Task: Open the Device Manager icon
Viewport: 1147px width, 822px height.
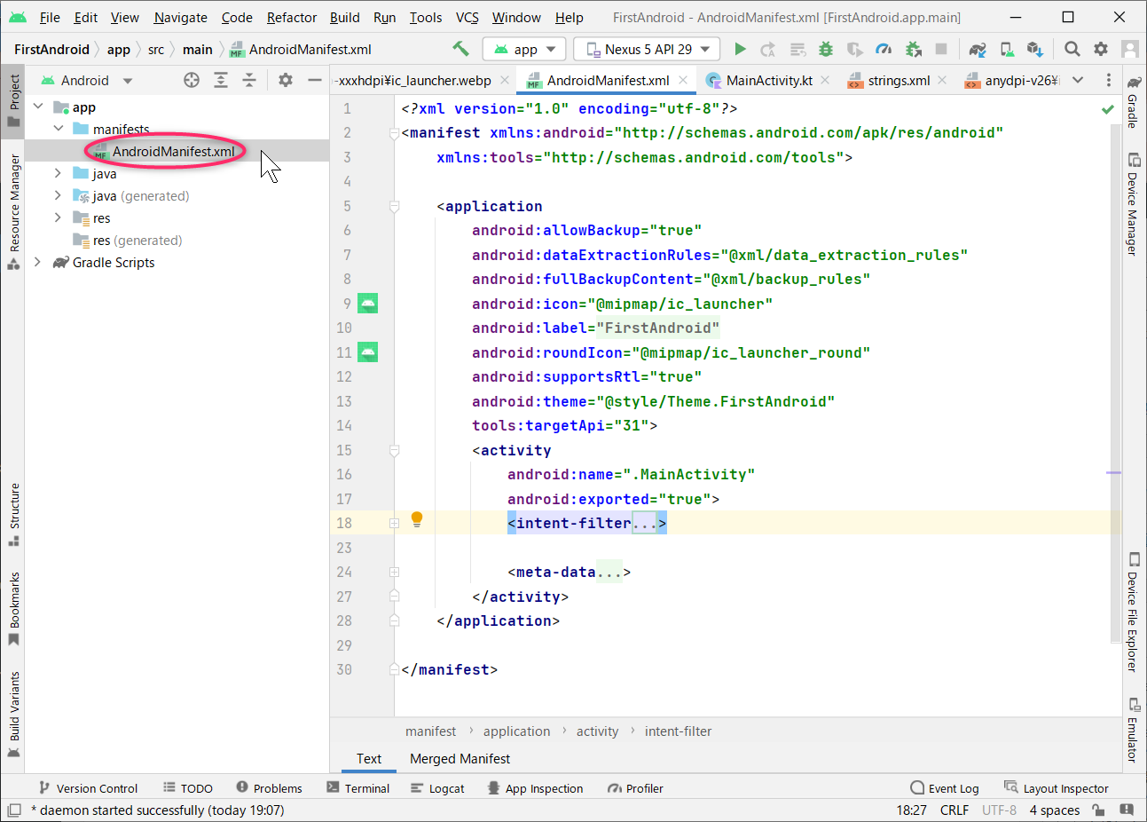Action: (x=1008, y=49)
